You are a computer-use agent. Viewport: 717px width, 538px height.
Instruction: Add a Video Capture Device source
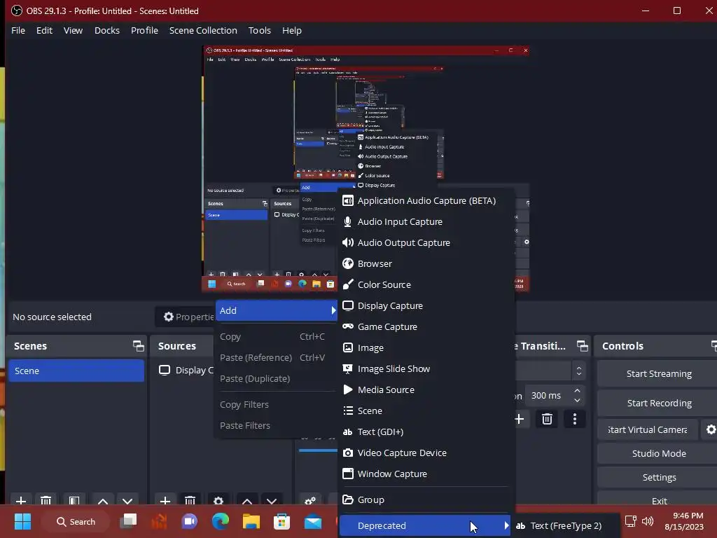(x=424, y=453)
